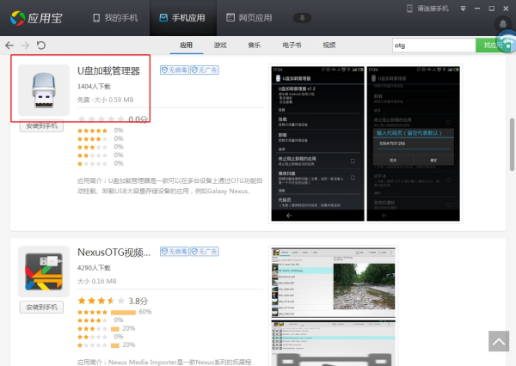Viewport: 516px width, 366px height.
Task: Click the 请连接手机 status link
Action: coord(427,9)
